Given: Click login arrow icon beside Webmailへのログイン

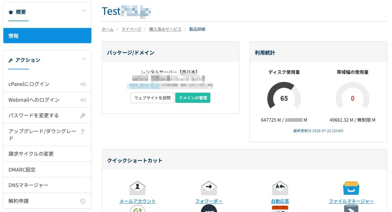Looking at the screenshot, I should pyautogui.click(x=83, y=100).
